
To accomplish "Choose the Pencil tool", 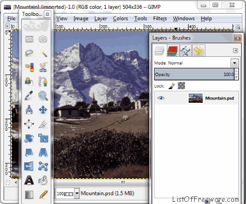I will click(x=43, y=195).
